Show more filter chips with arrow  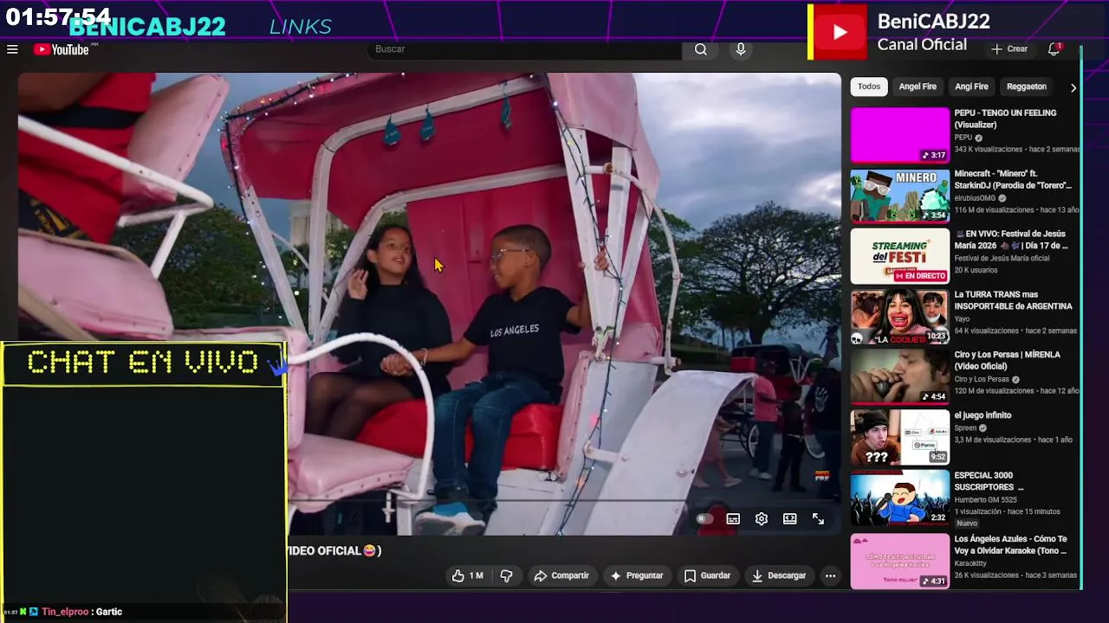coord(1073,87)
